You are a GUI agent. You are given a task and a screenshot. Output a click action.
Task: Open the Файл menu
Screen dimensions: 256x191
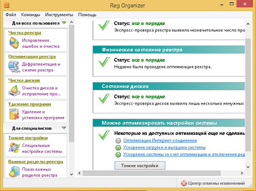[x=11, y=15]
